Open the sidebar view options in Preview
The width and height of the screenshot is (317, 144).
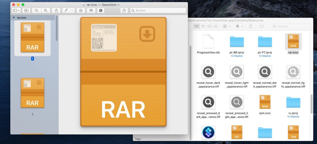point(16,10)
